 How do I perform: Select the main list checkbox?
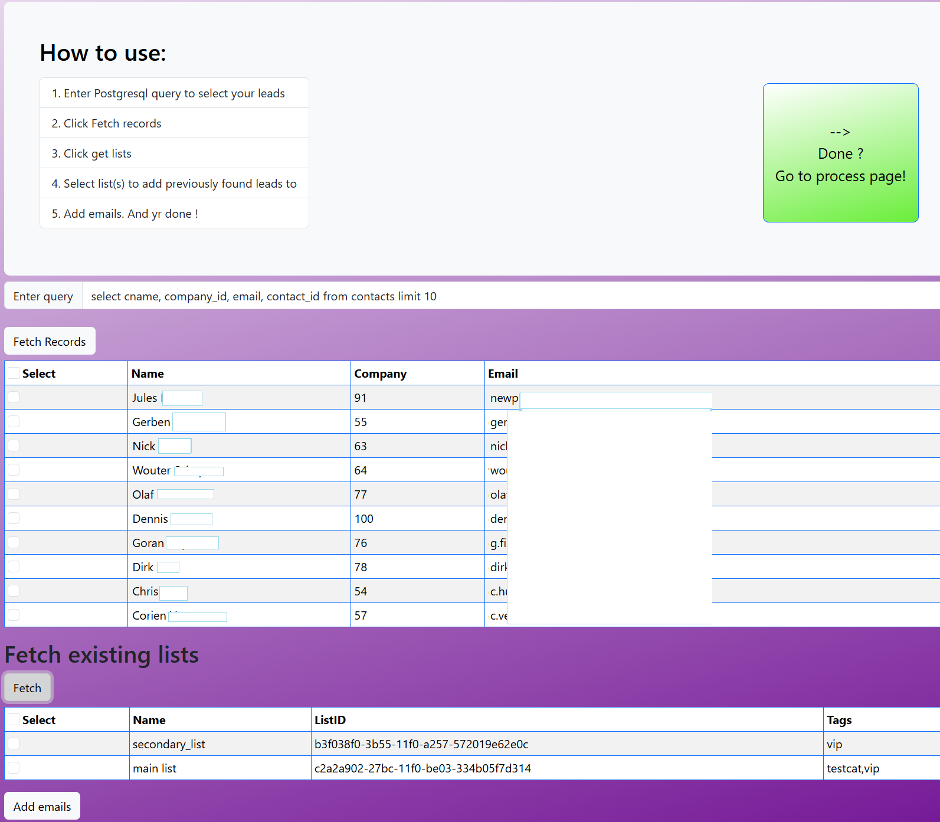[14, 768]
